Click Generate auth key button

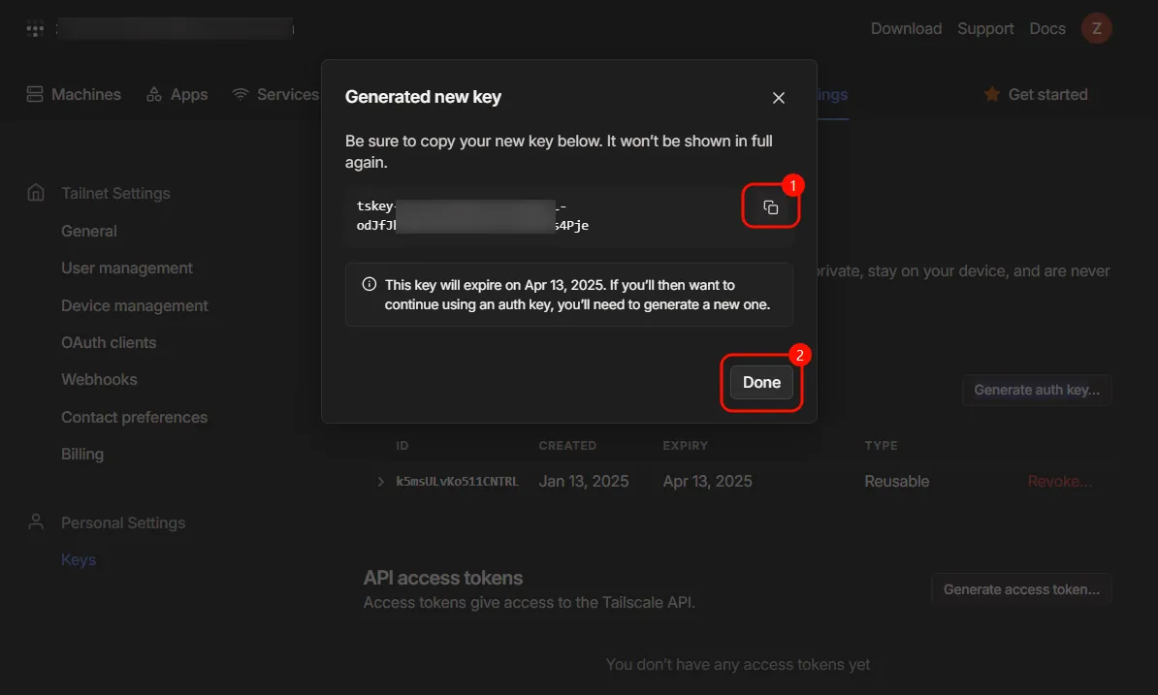click(x=1036, y=390)
